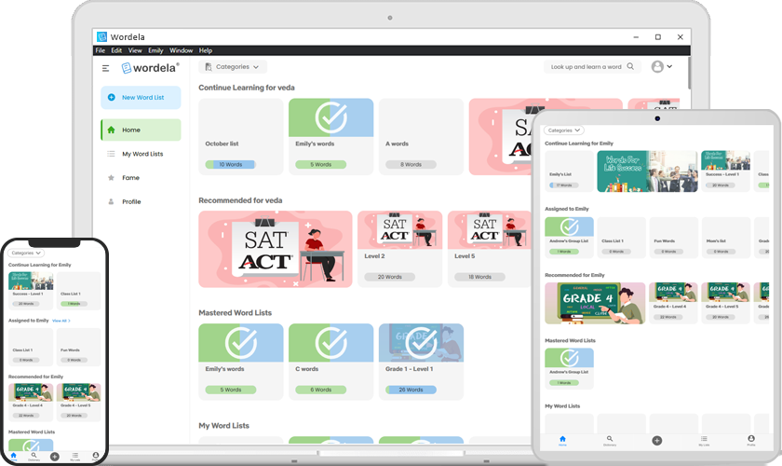
Task: Tap the large GRADE 4 banner on tablet
Action: pyautogui.click(x=595, y=303)
